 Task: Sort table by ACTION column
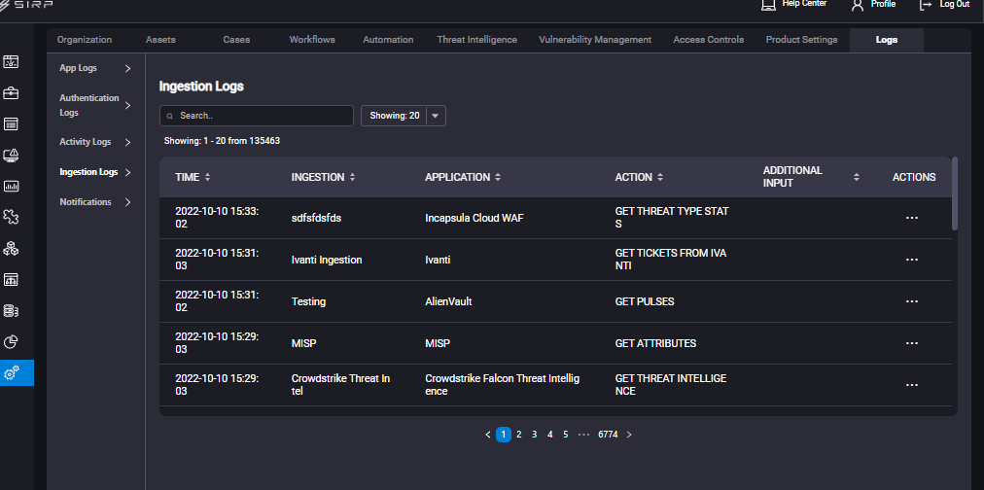[x=659, y=178]
